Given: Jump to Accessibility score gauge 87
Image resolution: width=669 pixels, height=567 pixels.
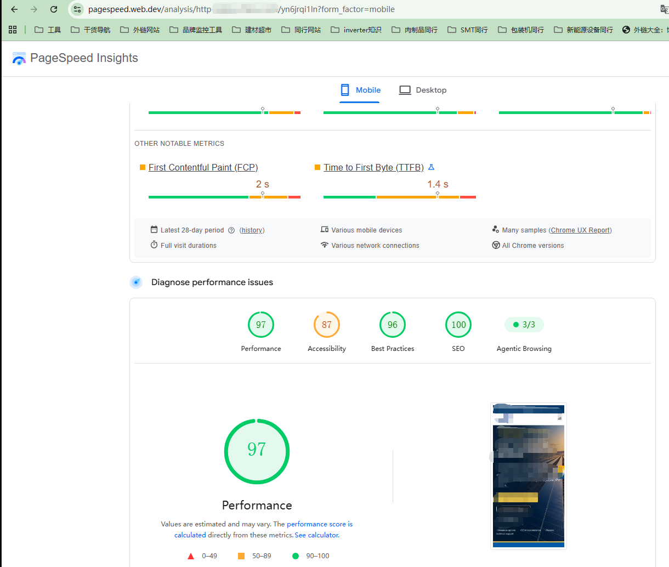Looking at the screenshot, I should click(327, 325).
